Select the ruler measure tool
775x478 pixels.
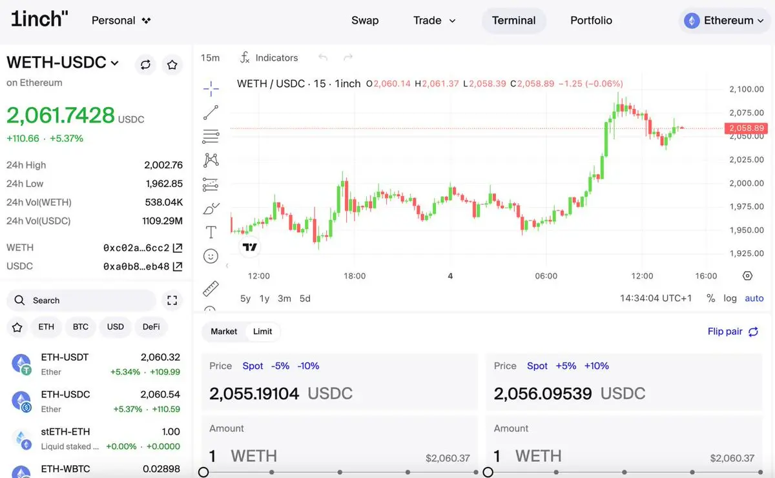coord(211,288)
